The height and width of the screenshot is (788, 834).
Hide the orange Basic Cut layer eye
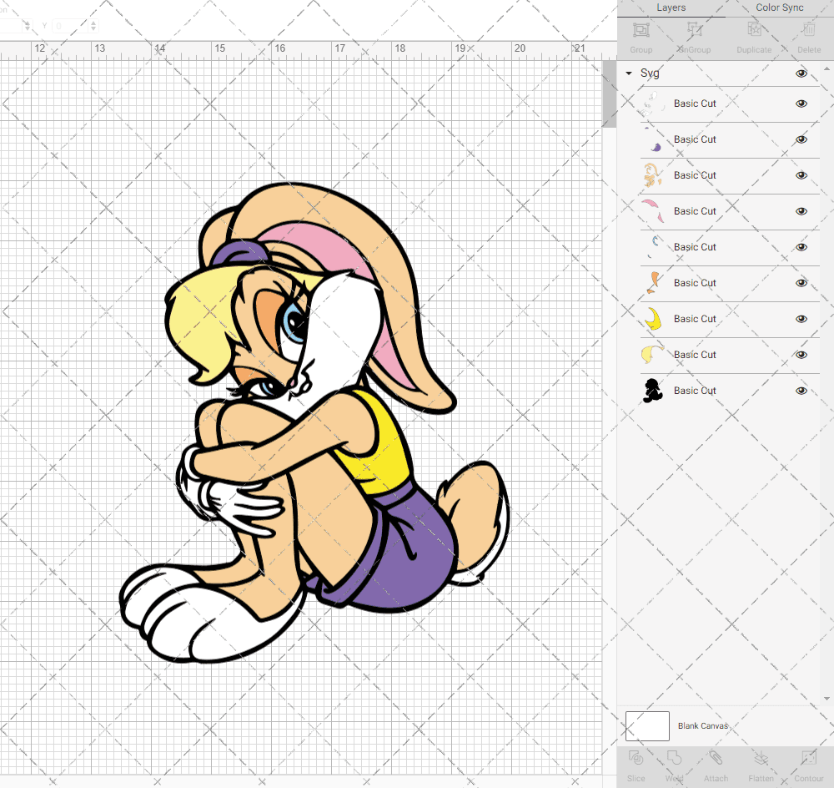(x=801, y=283)
